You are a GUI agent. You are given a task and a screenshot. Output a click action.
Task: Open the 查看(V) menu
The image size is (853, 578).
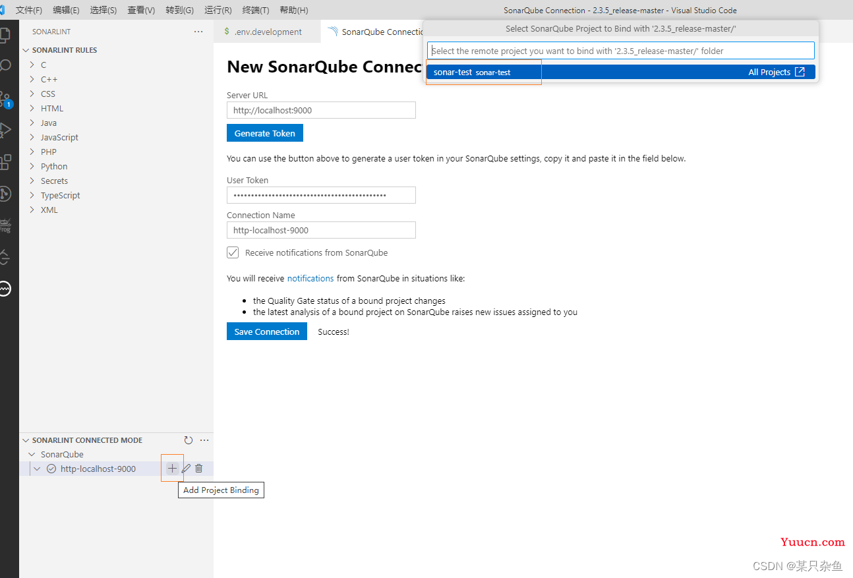pos(141,11)
